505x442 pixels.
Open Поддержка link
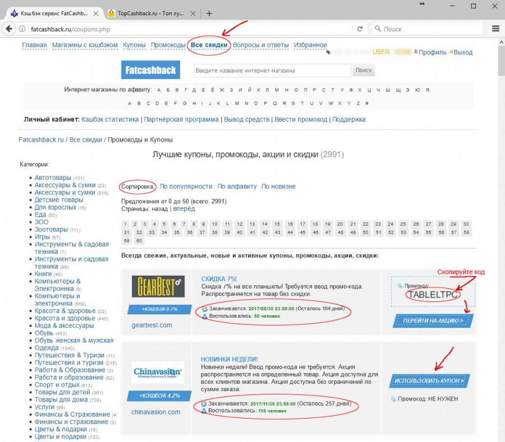point(348,119)
